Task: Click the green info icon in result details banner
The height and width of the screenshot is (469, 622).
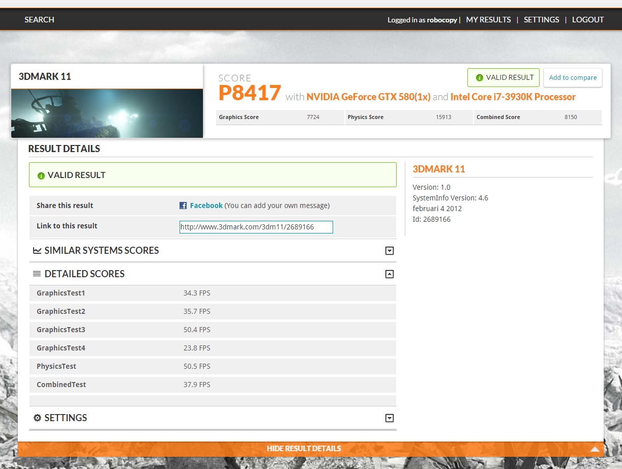Action: coord(41,175)
